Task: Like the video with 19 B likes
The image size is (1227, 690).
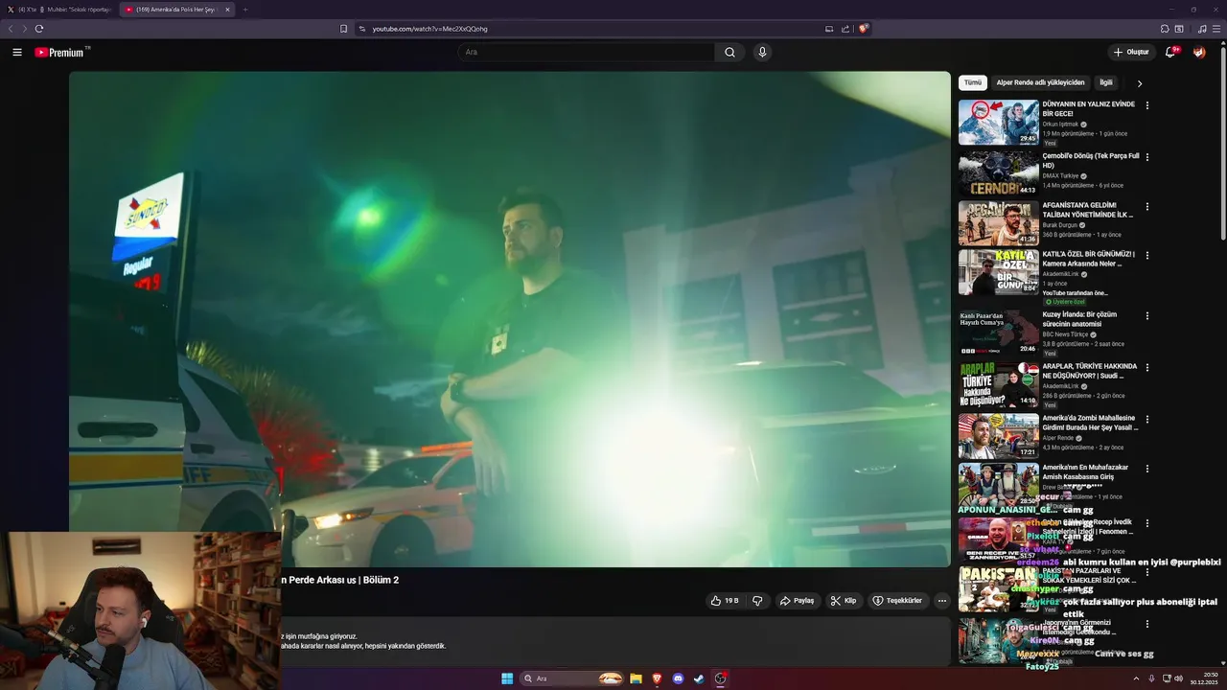Action: point(725,601)
